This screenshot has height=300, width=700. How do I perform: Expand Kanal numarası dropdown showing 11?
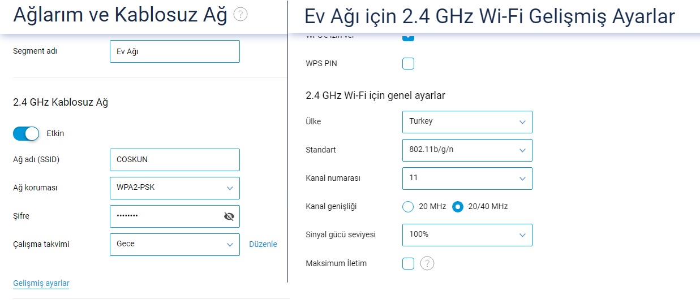pyautogui.click(x=467, y=179)
